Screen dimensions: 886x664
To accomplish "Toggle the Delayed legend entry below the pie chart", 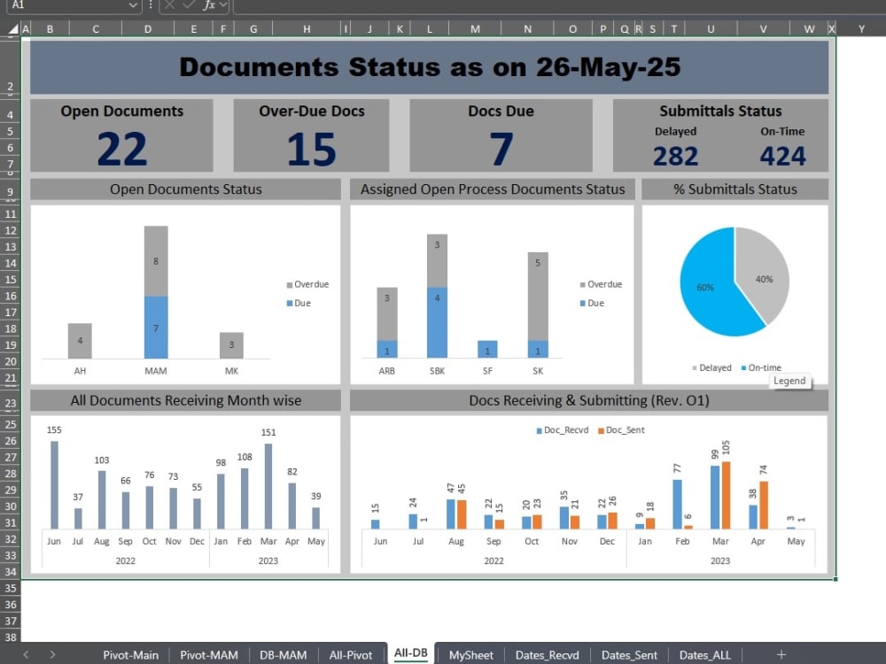I will click(x=712, y=367).
